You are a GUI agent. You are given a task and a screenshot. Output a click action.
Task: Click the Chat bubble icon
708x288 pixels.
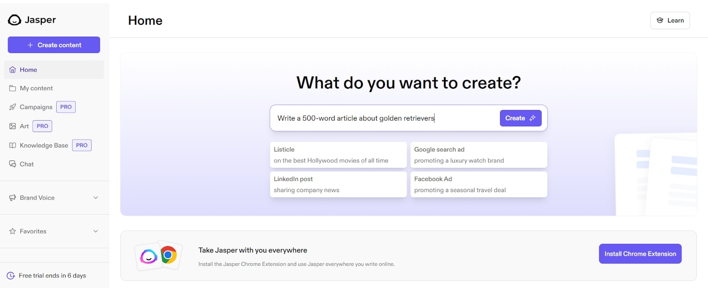(12, 164)
